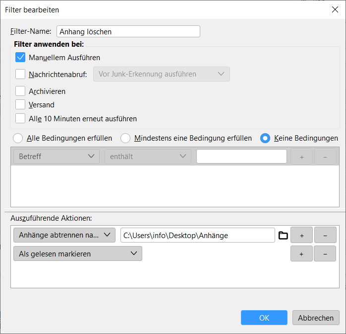Remove the Als gelesen markieren action
The image size is (346, 334).
pos(325,253)
